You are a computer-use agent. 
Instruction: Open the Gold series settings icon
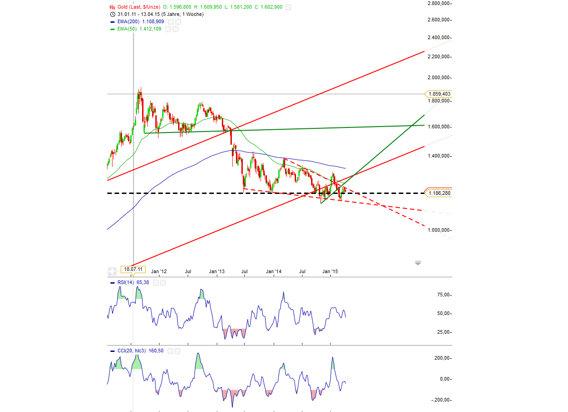pos(287,7)
